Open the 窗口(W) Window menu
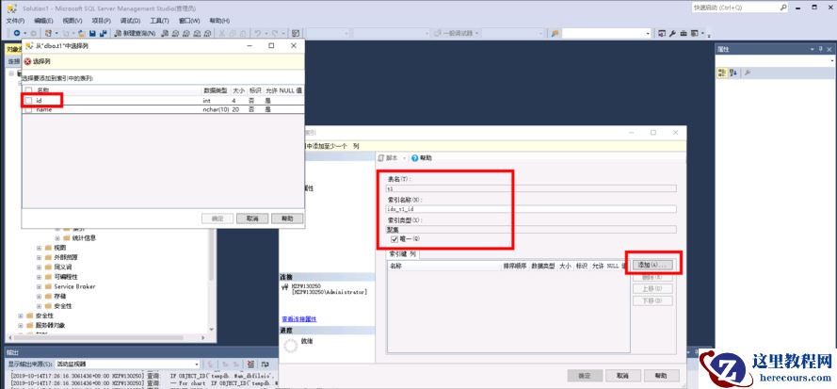Screen dimensions: 837x389 pos(189,21)
